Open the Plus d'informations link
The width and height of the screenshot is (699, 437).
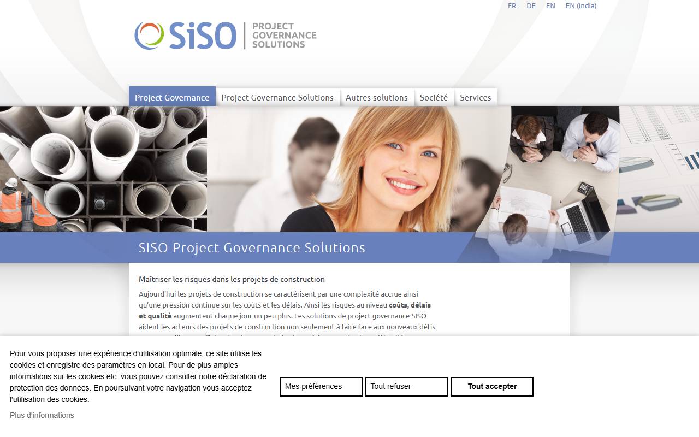point(42,415)
